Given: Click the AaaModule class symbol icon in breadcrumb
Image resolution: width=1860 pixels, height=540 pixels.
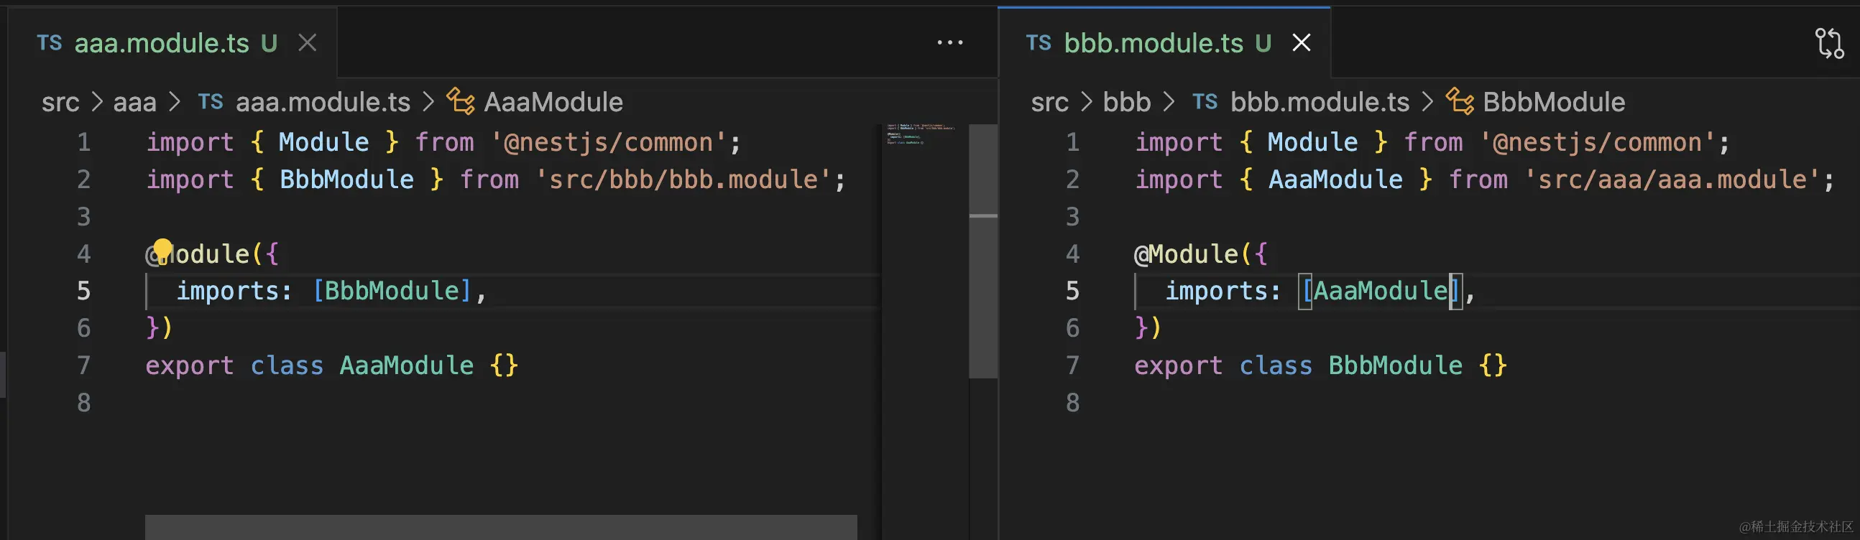Looking at the screenshot, I should 461,102.
